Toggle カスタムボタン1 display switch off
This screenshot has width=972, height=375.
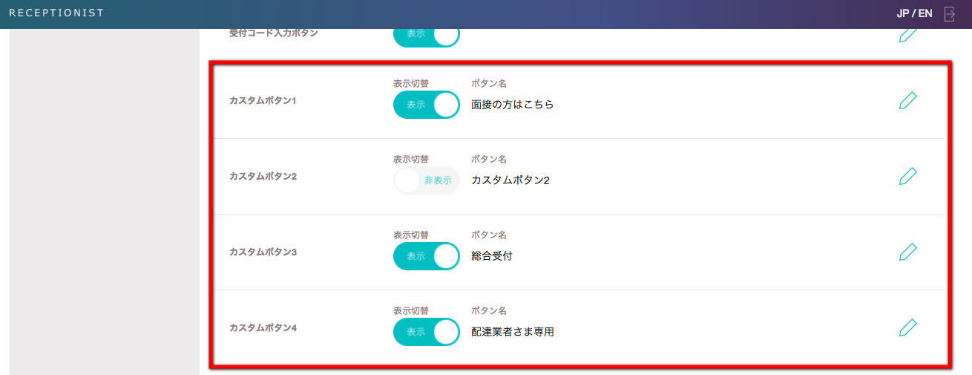427,105
